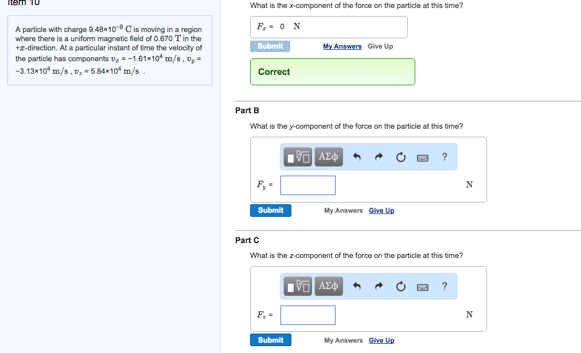Click the Fy answer input box
The image size is (581, 353).
pyautogui.click(x=308, y=185)
